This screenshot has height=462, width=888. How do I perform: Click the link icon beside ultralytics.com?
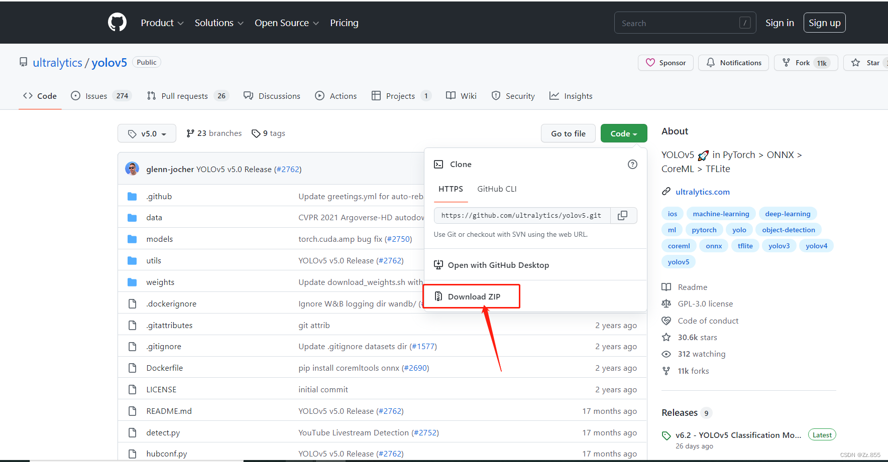(666, 192)
